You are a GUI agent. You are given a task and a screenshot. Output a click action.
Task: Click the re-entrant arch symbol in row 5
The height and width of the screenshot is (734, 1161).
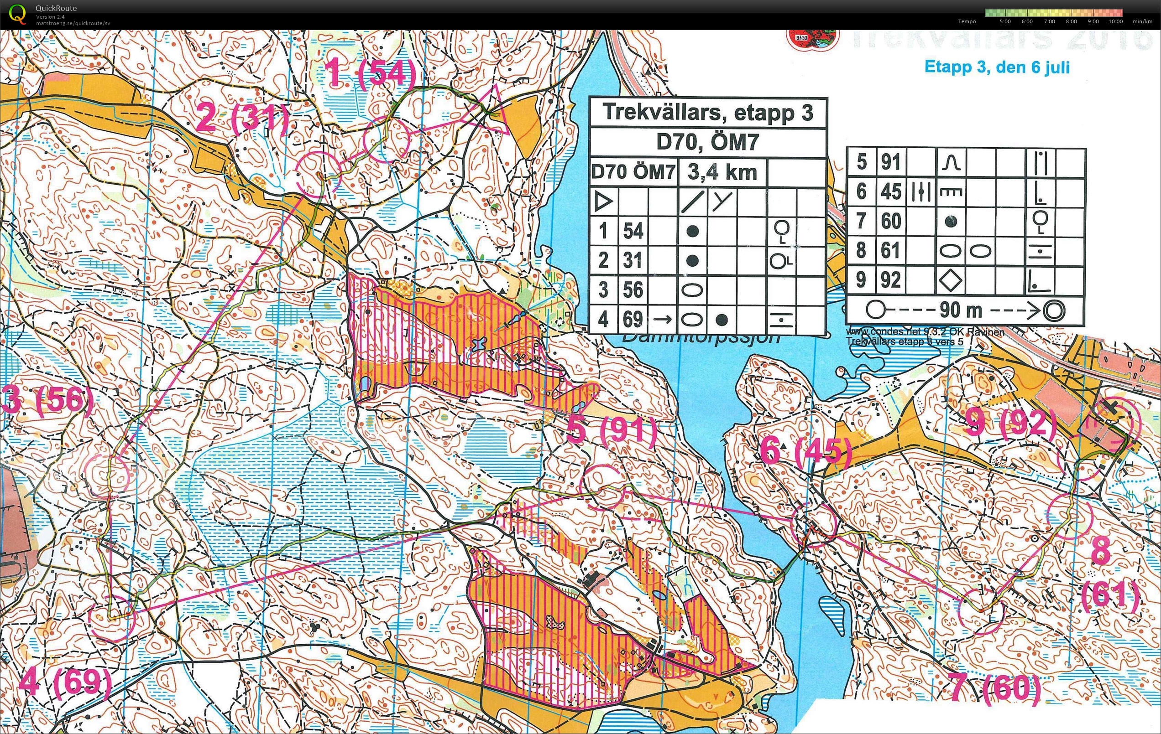(x=950, y=163)
